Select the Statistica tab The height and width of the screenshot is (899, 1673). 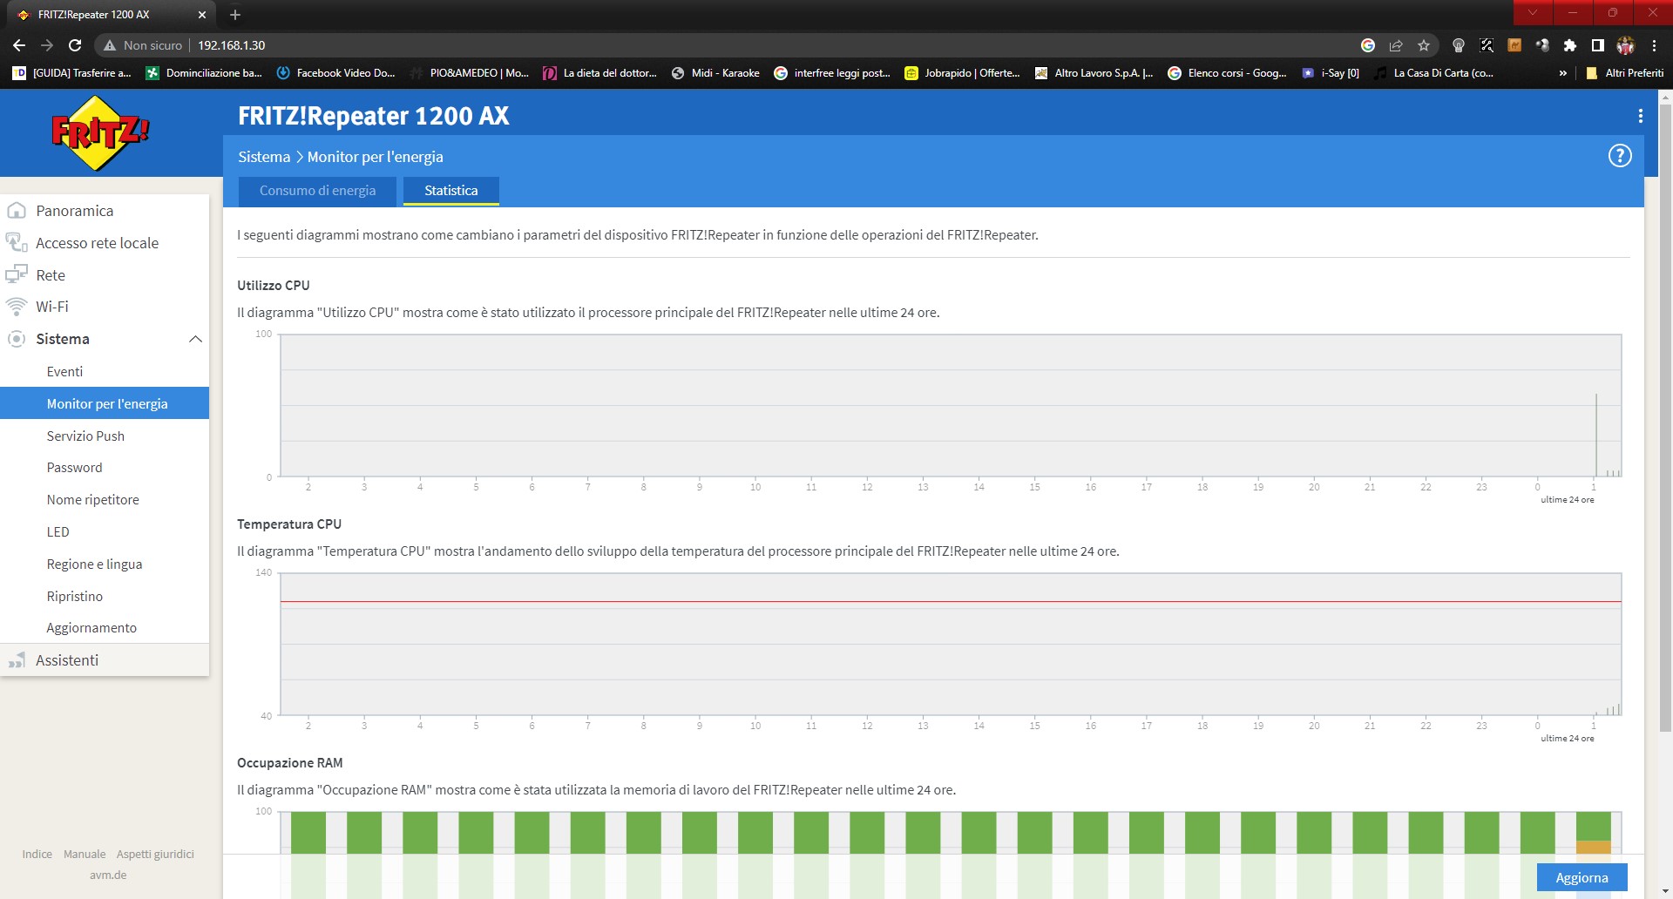click(x=450, y=191)
